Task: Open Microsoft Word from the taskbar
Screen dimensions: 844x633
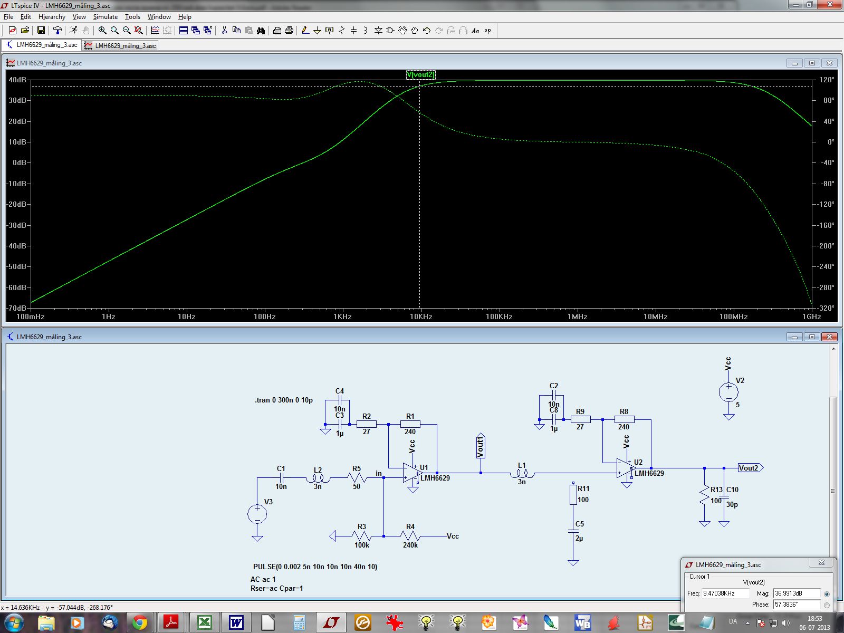Action: [x=236, y=622]
